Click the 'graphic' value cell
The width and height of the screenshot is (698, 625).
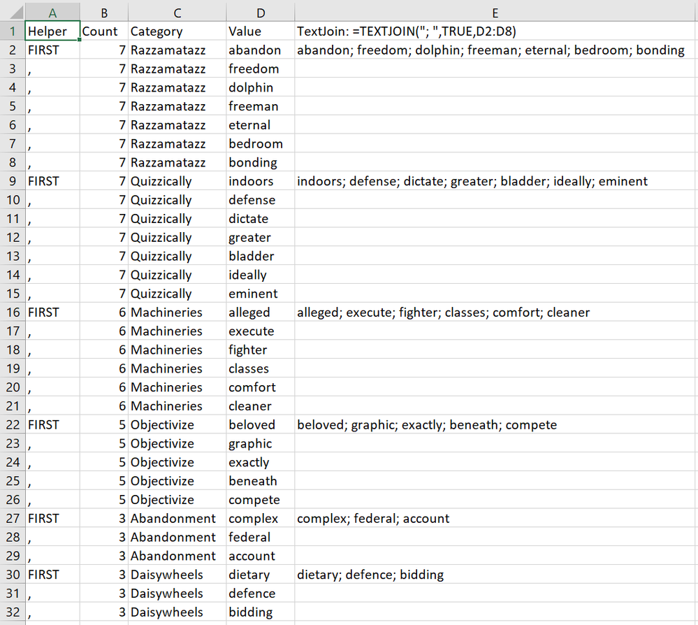(x=261, y=443)
